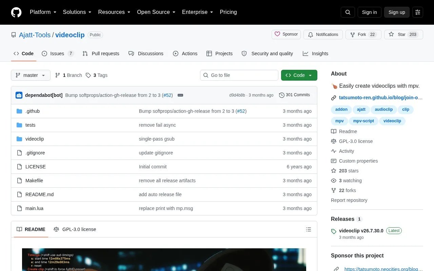Open the 301 Commits link
This screenshot has width=434, height=271.
coord(294,95)
